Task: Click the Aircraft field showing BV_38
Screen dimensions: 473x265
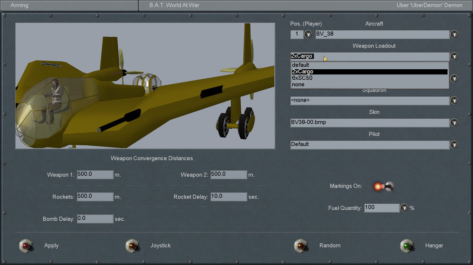Action: coord(382,34)
